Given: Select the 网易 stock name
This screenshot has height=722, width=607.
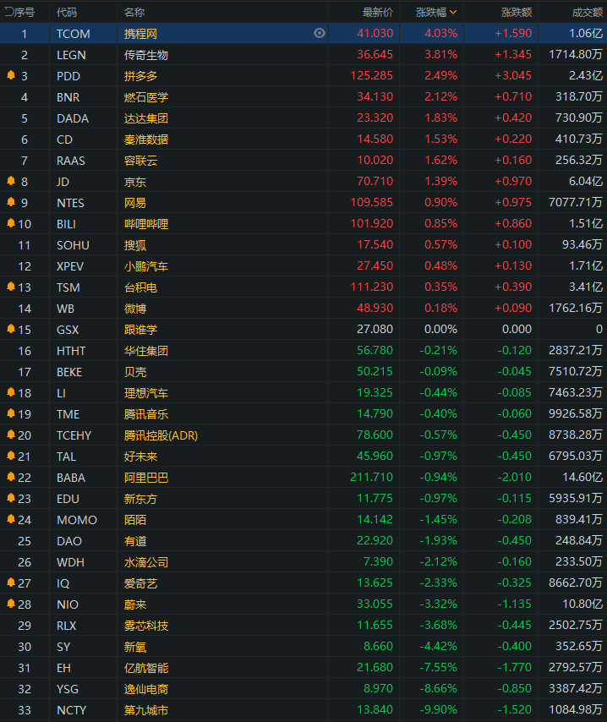Looking at the screenshot, I should (135, 203).
